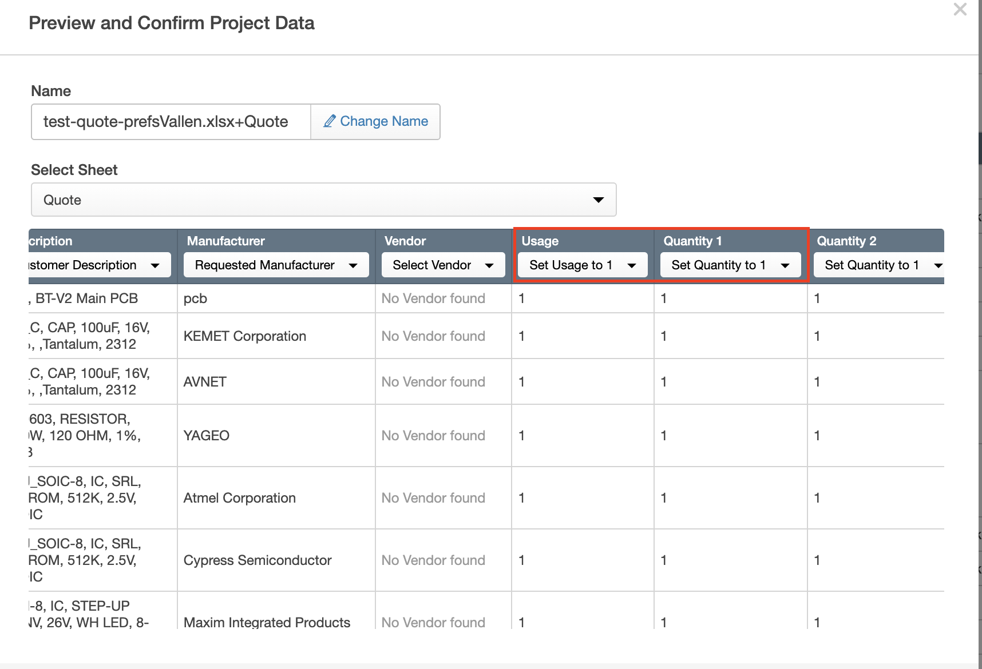Expand Set Quantity to 1 under Quantity 1

click(x=730, y=265)
